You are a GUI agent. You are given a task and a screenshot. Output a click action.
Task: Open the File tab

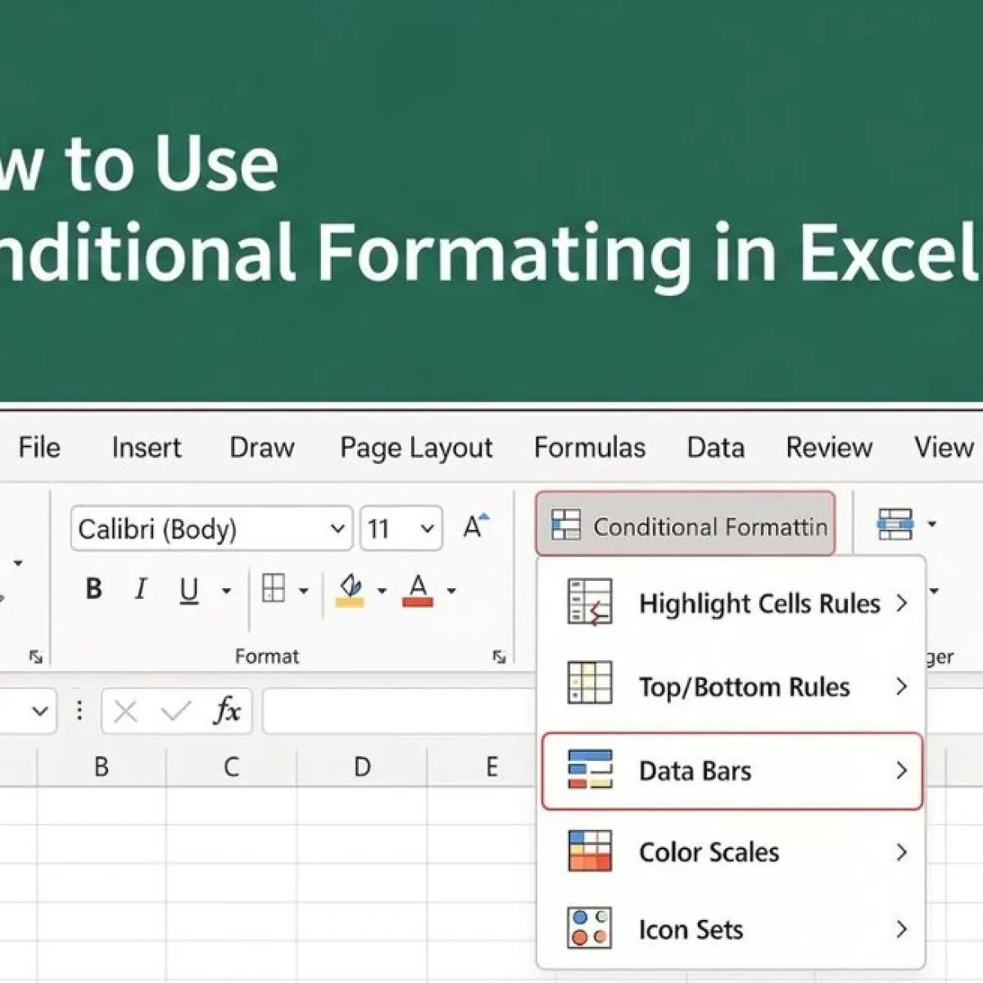(39, 447)
